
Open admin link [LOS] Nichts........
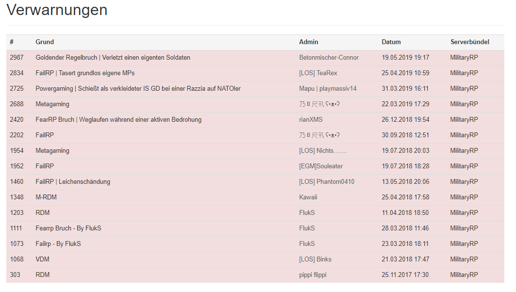(x=323, y=150)
